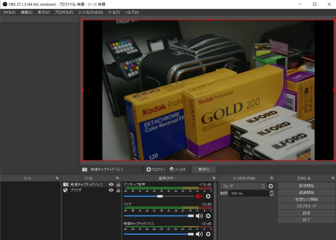Click the マイク level meter
Viewport: 336px width, 240px height.
pos(167,208)
